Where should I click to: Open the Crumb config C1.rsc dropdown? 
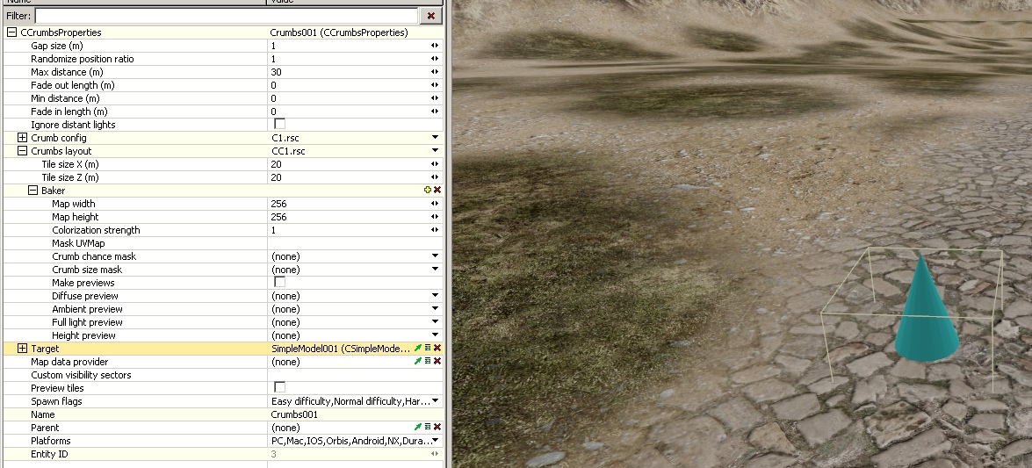[x=435, y=138]
